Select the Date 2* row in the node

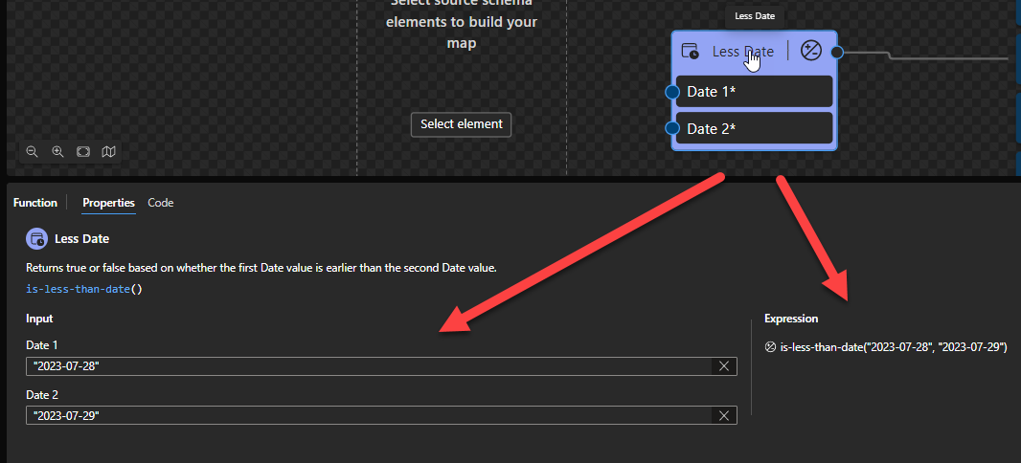coord(754,128)
